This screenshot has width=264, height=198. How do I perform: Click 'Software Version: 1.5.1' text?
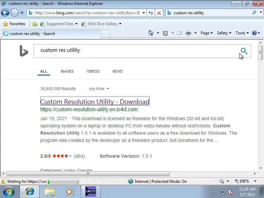pyautogui.click(x=126, y=156)
